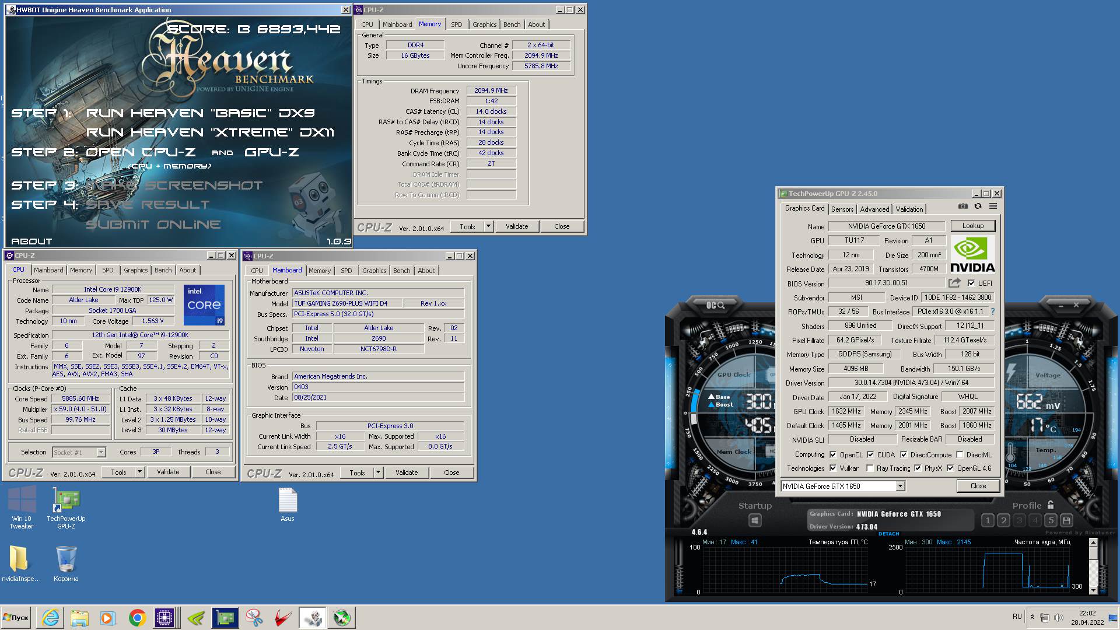Toggle the OpenCL checkbox
The width and height of the screenshot is (1120, 630).
(833, 454)
